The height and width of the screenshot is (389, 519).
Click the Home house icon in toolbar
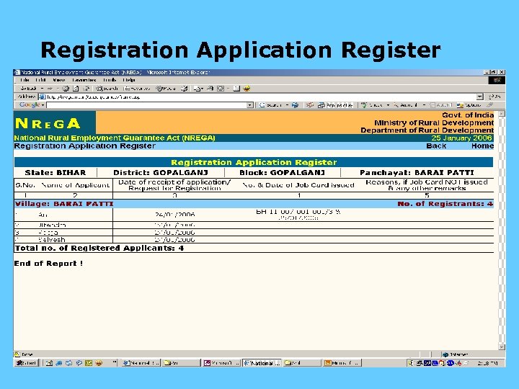pos(86,89)
